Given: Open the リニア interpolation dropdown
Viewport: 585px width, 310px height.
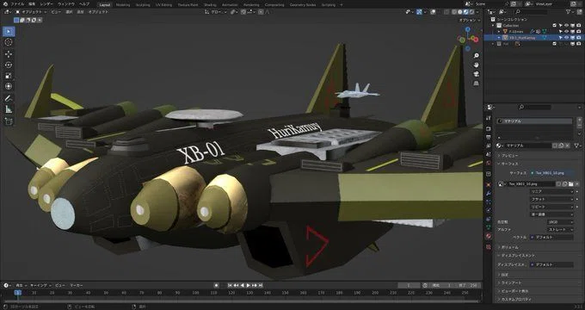Looking at the screenshot, I should pyautogui.click(x=551, y=192).
